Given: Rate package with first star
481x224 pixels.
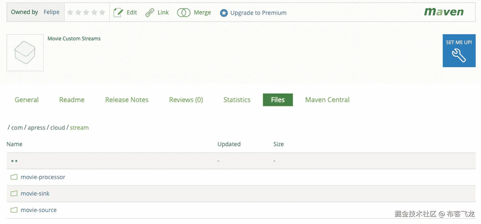Looking at the screenshot, I should pyautogui.click(x=70, y=12).
